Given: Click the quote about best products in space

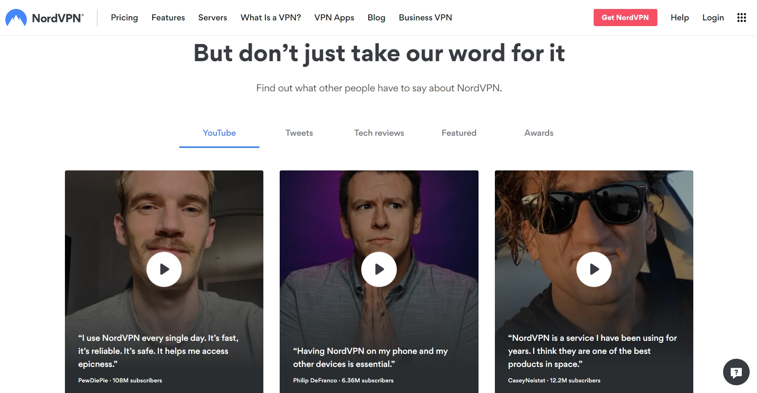Looking at the screenshot, I should click(x=592, y=351).
